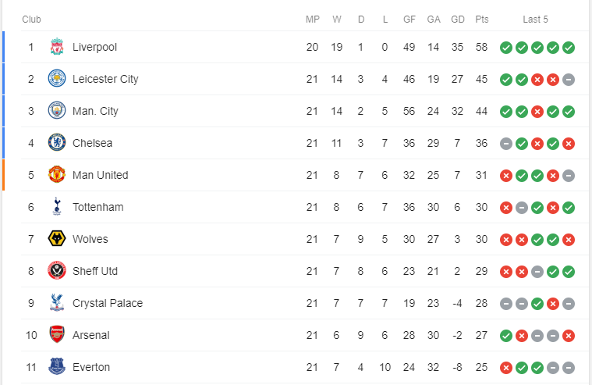This screenshot has width=592, height=385.
Task: Click the Wolves club crest
Action: point(57,239)
